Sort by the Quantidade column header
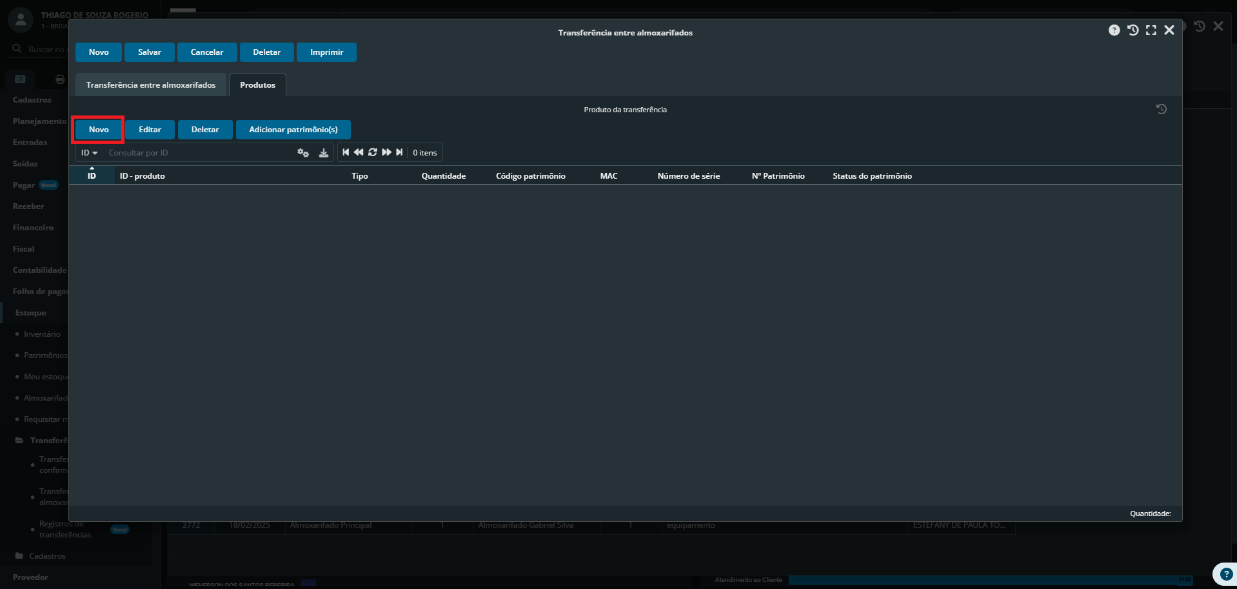 [443, 176]
